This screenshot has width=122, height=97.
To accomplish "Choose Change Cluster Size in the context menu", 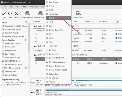I will pos(58,30).
